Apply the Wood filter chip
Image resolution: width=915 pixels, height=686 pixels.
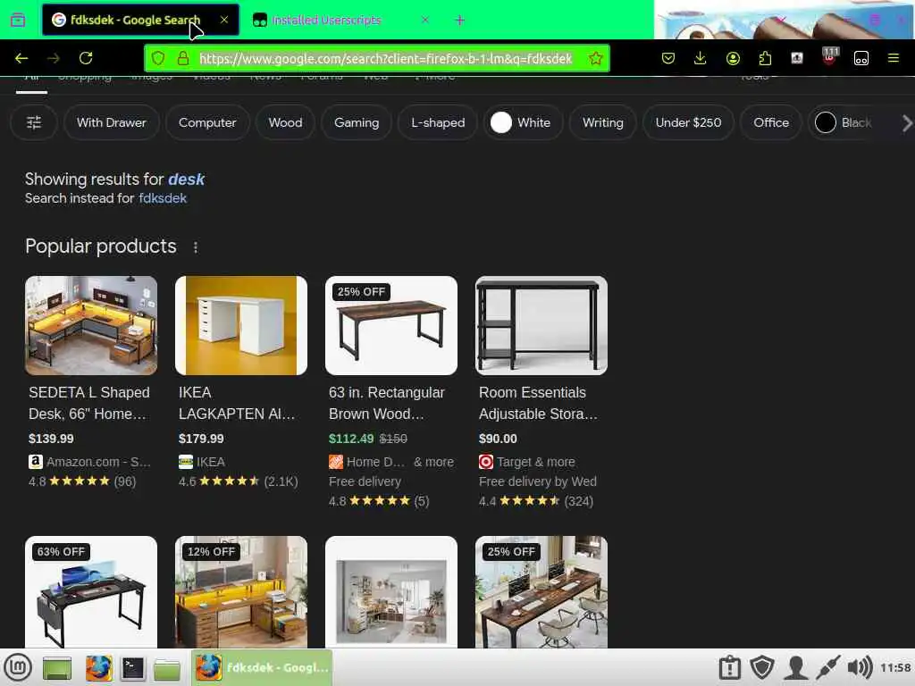[285, 122]
